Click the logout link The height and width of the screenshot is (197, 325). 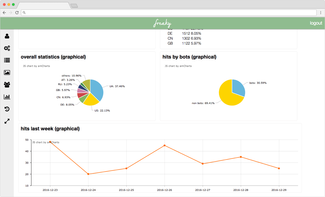point(316,23)
